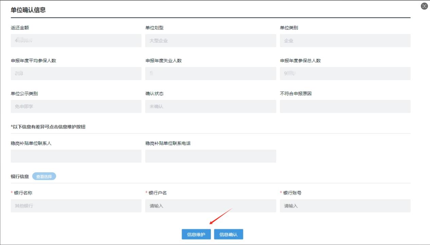Viewport: 430px width, 245px height.
Task: Click the 单位确认信息 section heading
Action: tap(28, 10)
